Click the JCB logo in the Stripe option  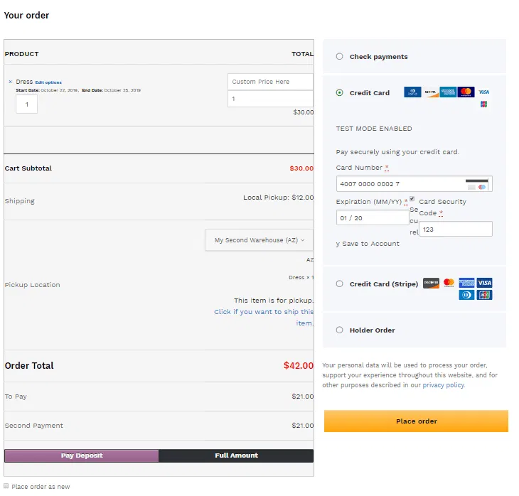tap(485, 295)
